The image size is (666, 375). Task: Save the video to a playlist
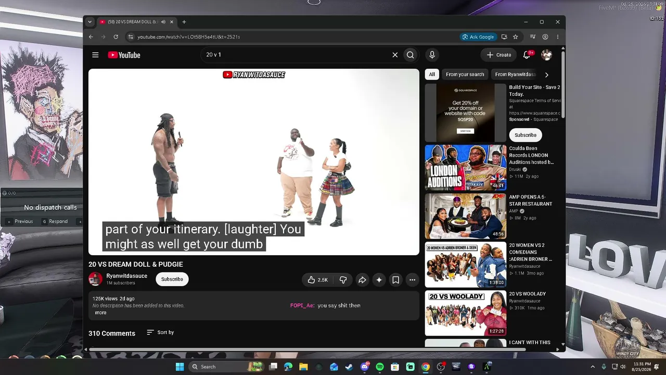click(395, 280)
